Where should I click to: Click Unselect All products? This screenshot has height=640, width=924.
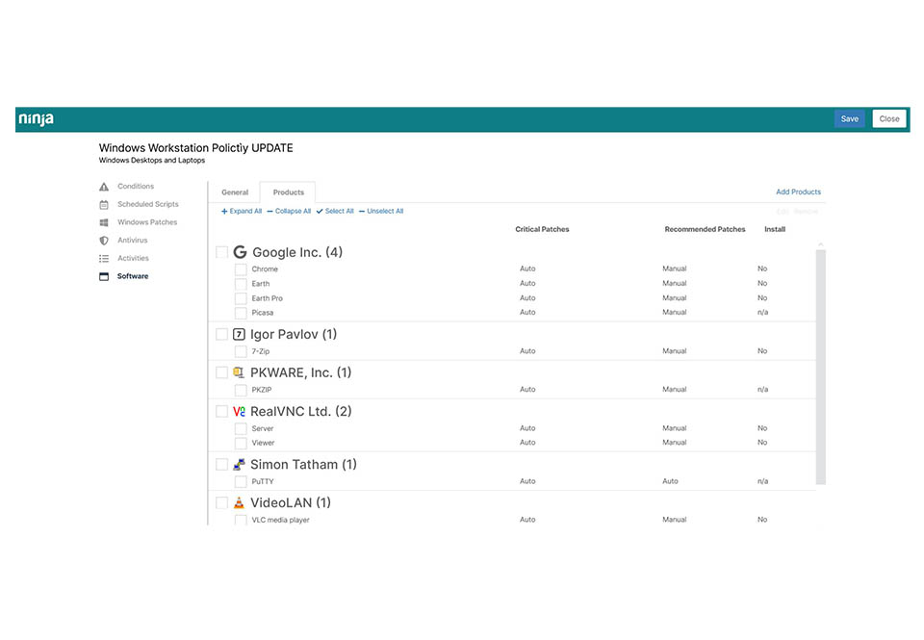[381, 211]
